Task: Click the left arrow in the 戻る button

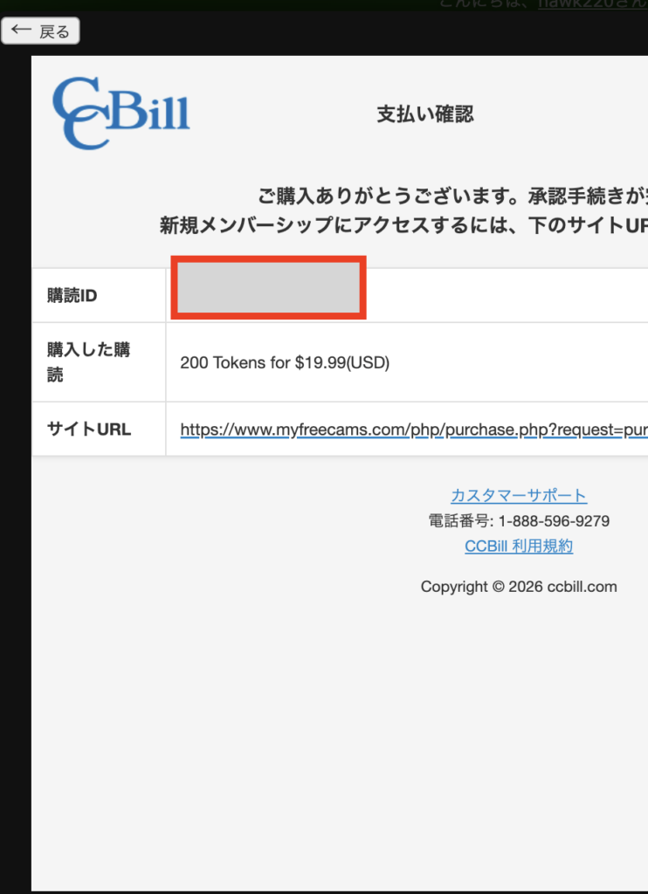Action: click(x=21, y=31)
